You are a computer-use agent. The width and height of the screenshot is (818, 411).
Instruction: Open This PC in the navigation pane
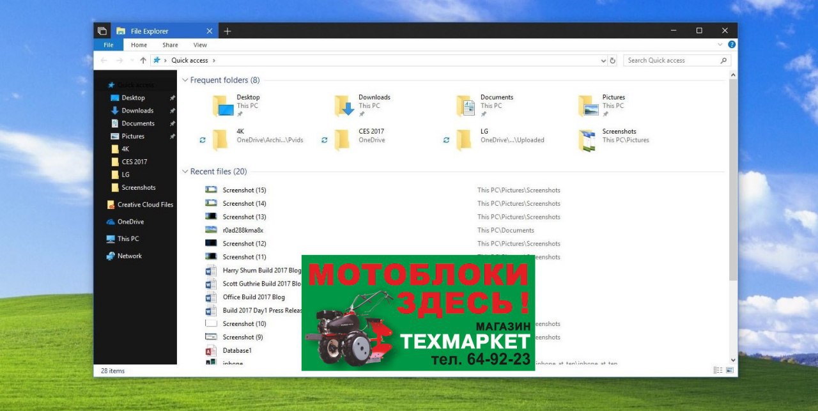click(x=123, y=238)
